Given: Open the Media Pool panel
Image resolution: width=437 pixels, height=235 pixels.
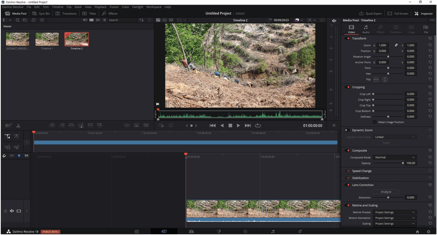Looking at the screenshot, I should 16,13.
